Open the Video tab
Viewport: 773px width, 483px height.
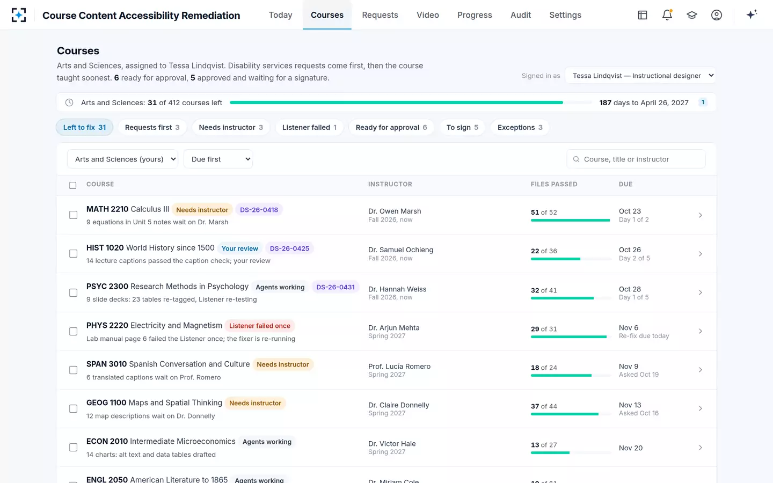pos(428,15)
